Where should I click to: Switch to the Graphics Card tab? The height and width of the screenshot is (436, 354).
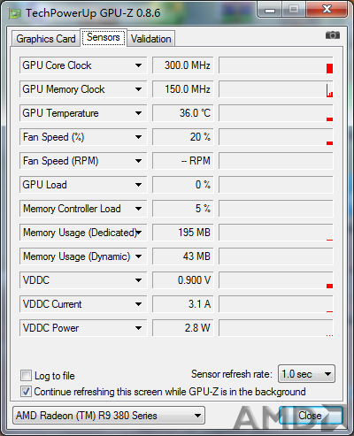click(x=46, y=39)
